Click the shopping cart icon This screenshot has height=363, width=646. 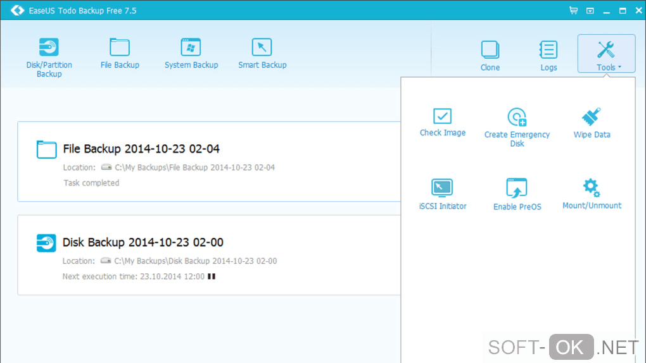coord(573,10)
